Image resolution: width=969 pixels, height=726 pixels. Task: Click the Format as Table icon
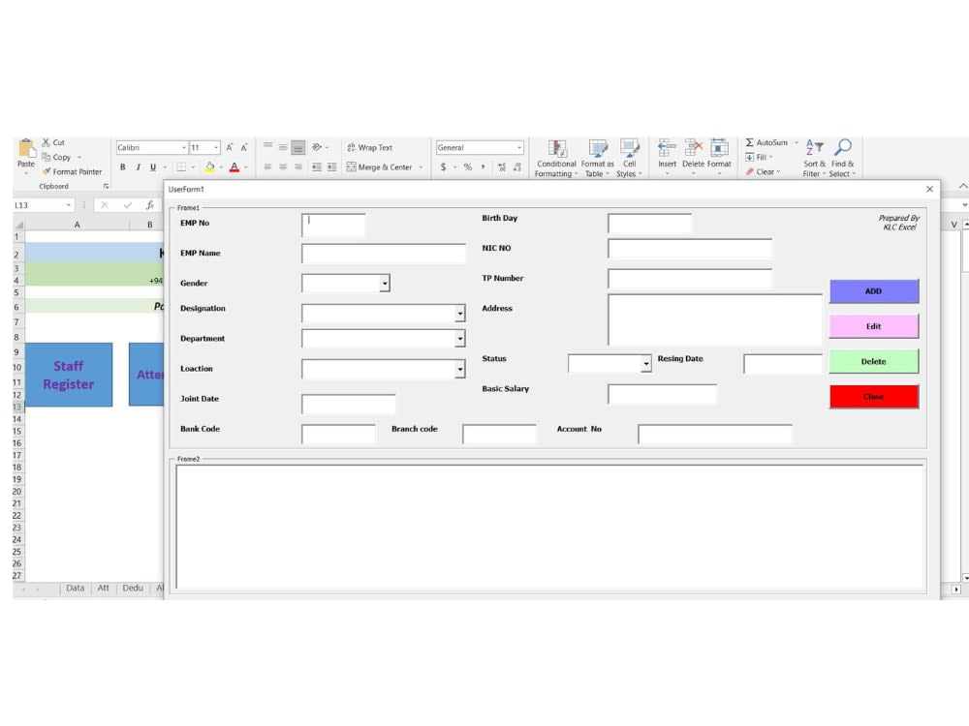point(597,158)
